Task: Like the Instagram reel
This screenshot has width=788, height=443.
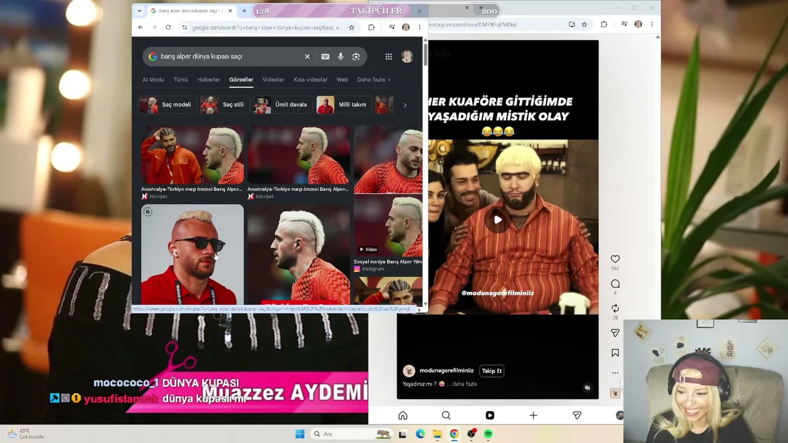Action: [x=615, y=259]
